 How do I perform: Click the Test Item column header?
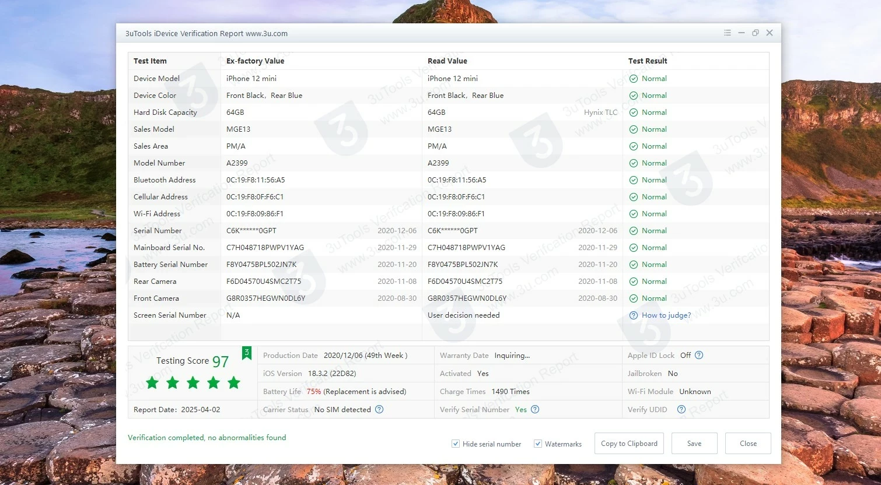(150, 61)
